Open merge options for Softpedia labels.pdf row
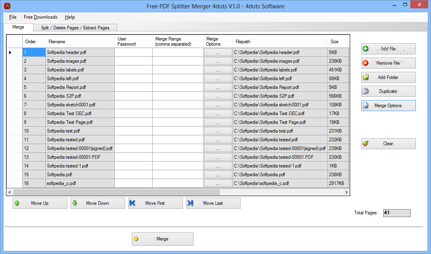Image resolution: width=431 pixels, height=254 pixels. pos(218,70)
